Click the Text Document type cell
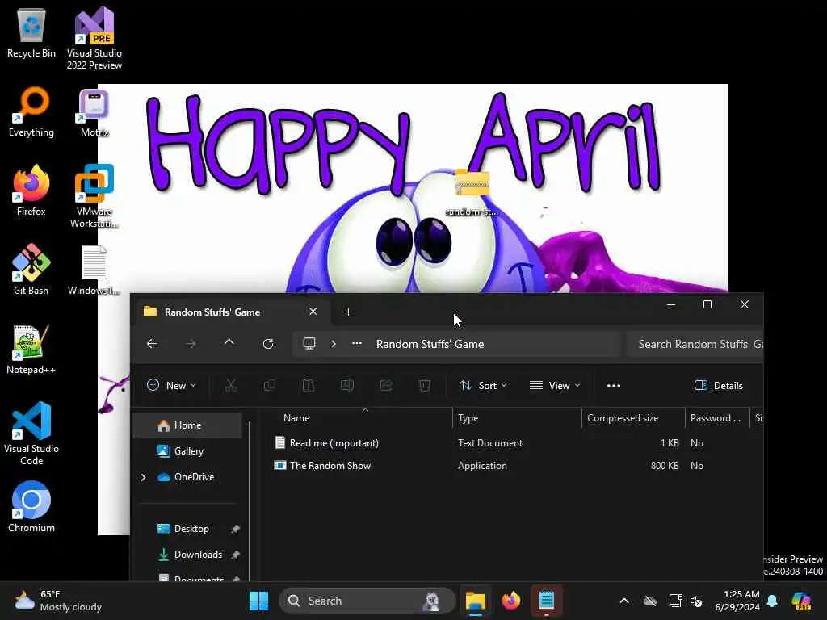The image size is (827, 620). click(x=490, y=443)
